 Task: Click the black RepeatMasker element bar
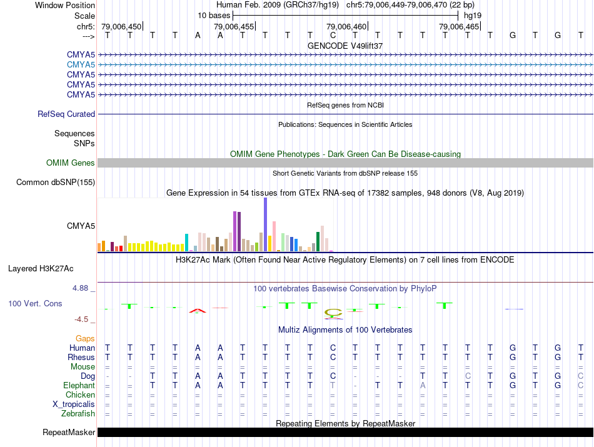click(345, 433)
